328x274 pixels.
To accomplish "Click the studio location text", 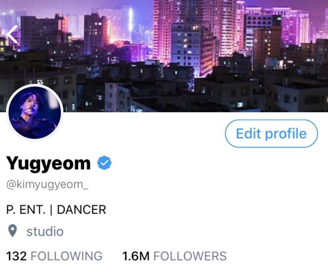I will click(45, 231).
